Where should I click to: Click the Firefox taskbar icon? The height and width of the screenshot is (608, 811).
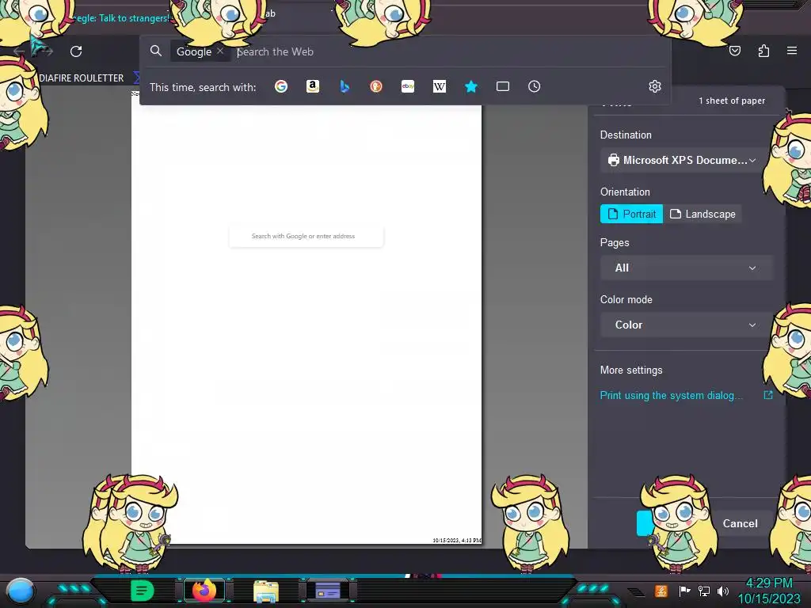[204, 591]
